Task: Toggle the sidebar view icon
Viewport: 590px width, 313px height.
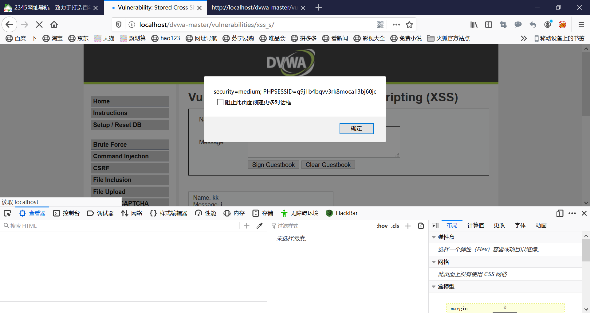Action: click(489, 25)
